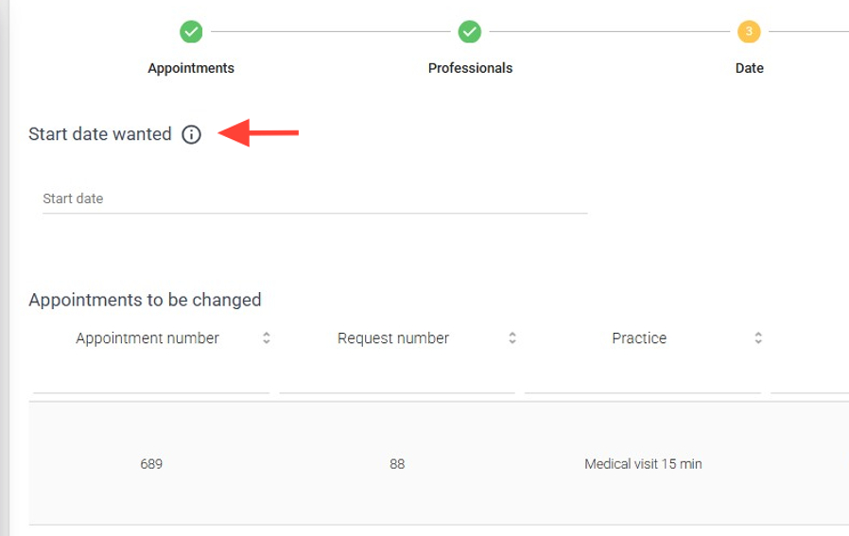Toggle the Request number sort arrows
849x536 pixels.
point(512,337)
